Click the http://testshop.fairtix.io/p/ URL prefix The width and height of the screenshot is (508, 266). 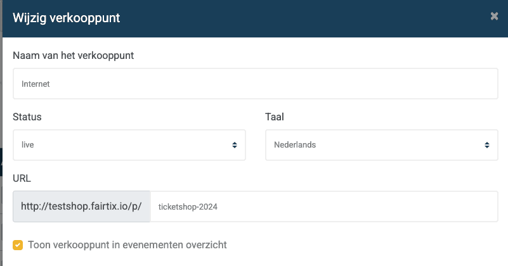82,206
